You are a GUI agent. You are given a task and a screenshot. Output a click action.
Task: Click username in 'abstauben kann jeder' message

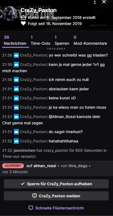(33, 89)
